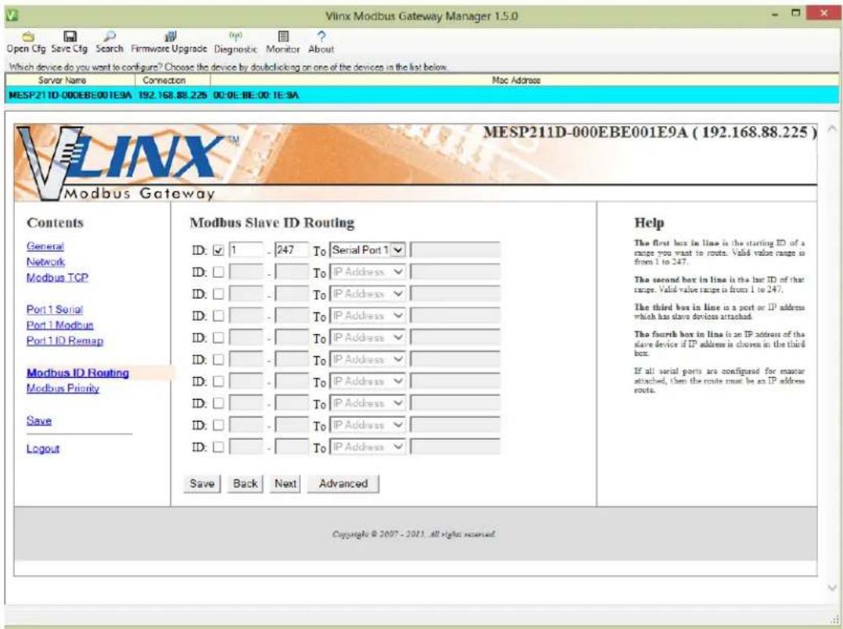Viewport: 843px width, 629px height.
Task: Click the page scrollbar down arrow
Action: pyautogui.click(x=832, y=588)
